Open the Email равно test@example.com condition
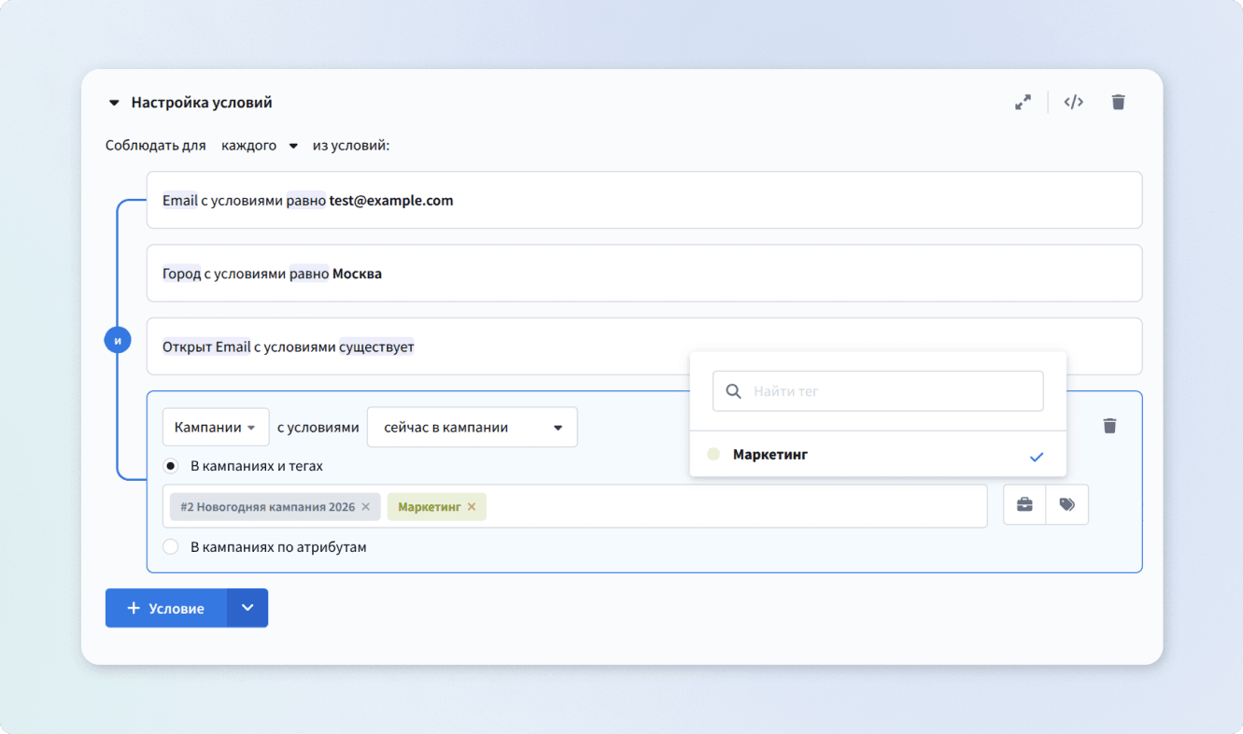This screenshot has width=1243, height=734. (x=644, y=200)
